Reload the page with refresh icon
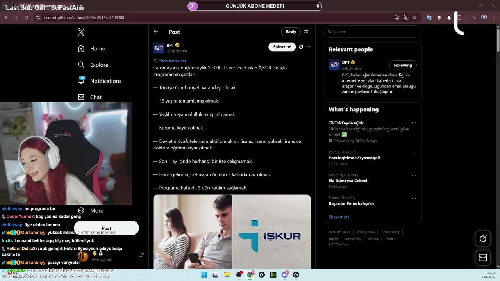Screen dimensions: 500x281 point(26,18)
